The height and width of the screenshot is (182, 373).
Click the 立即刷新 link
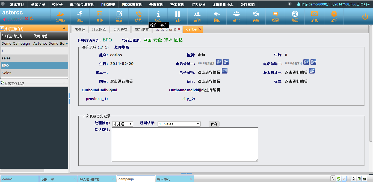click(122, 47)
